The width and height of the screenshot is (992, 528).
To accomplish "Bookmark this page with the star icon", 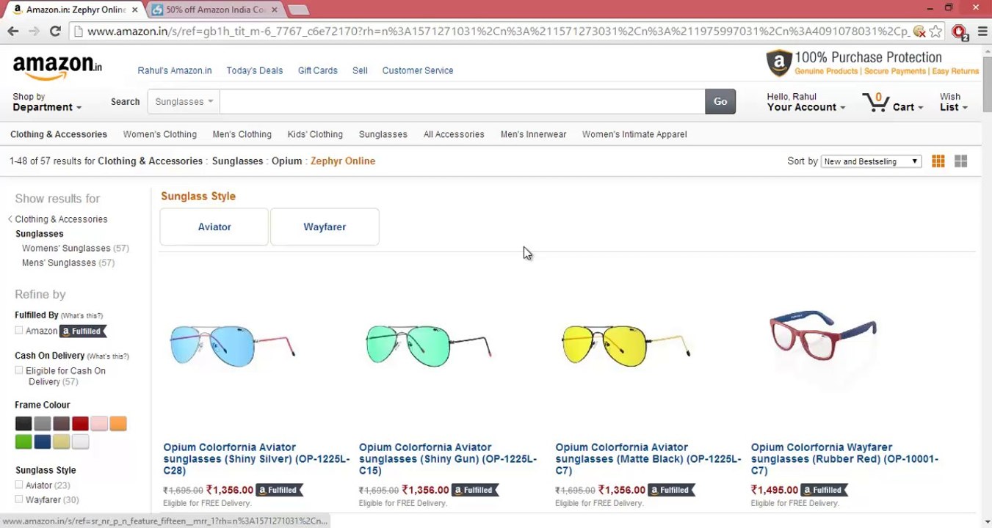I will pyautogui.click(x=935, y=32).
